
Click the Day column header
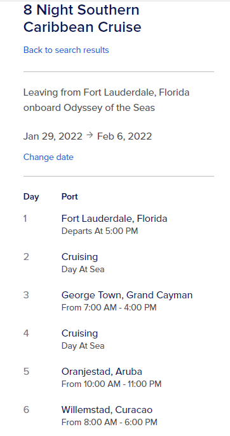[31, 196]
